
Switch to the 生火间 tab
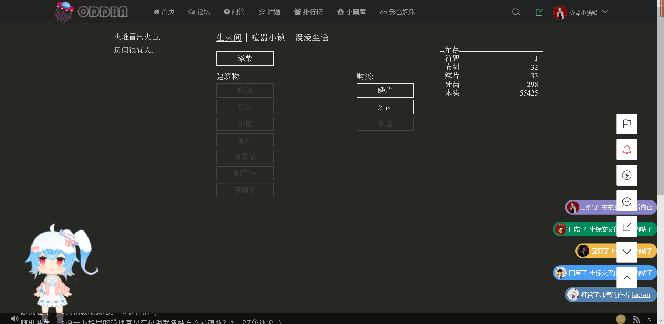[229, 37]
